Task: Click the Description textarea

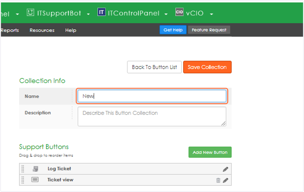Action: click(152, 116)
